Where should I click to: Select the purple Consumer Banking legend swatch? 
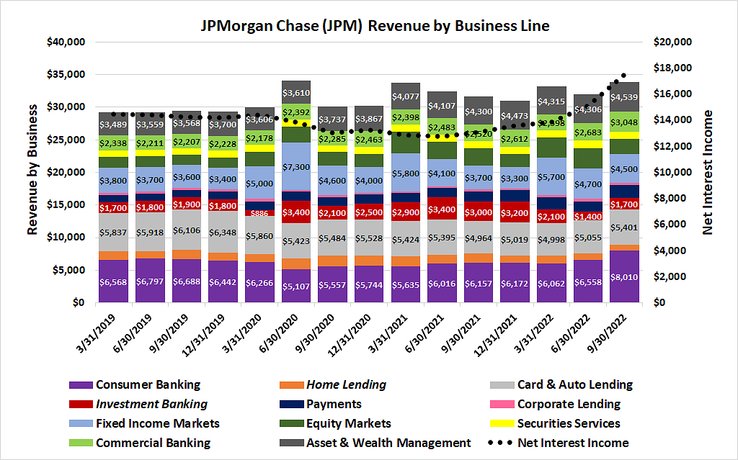[81, 384]
